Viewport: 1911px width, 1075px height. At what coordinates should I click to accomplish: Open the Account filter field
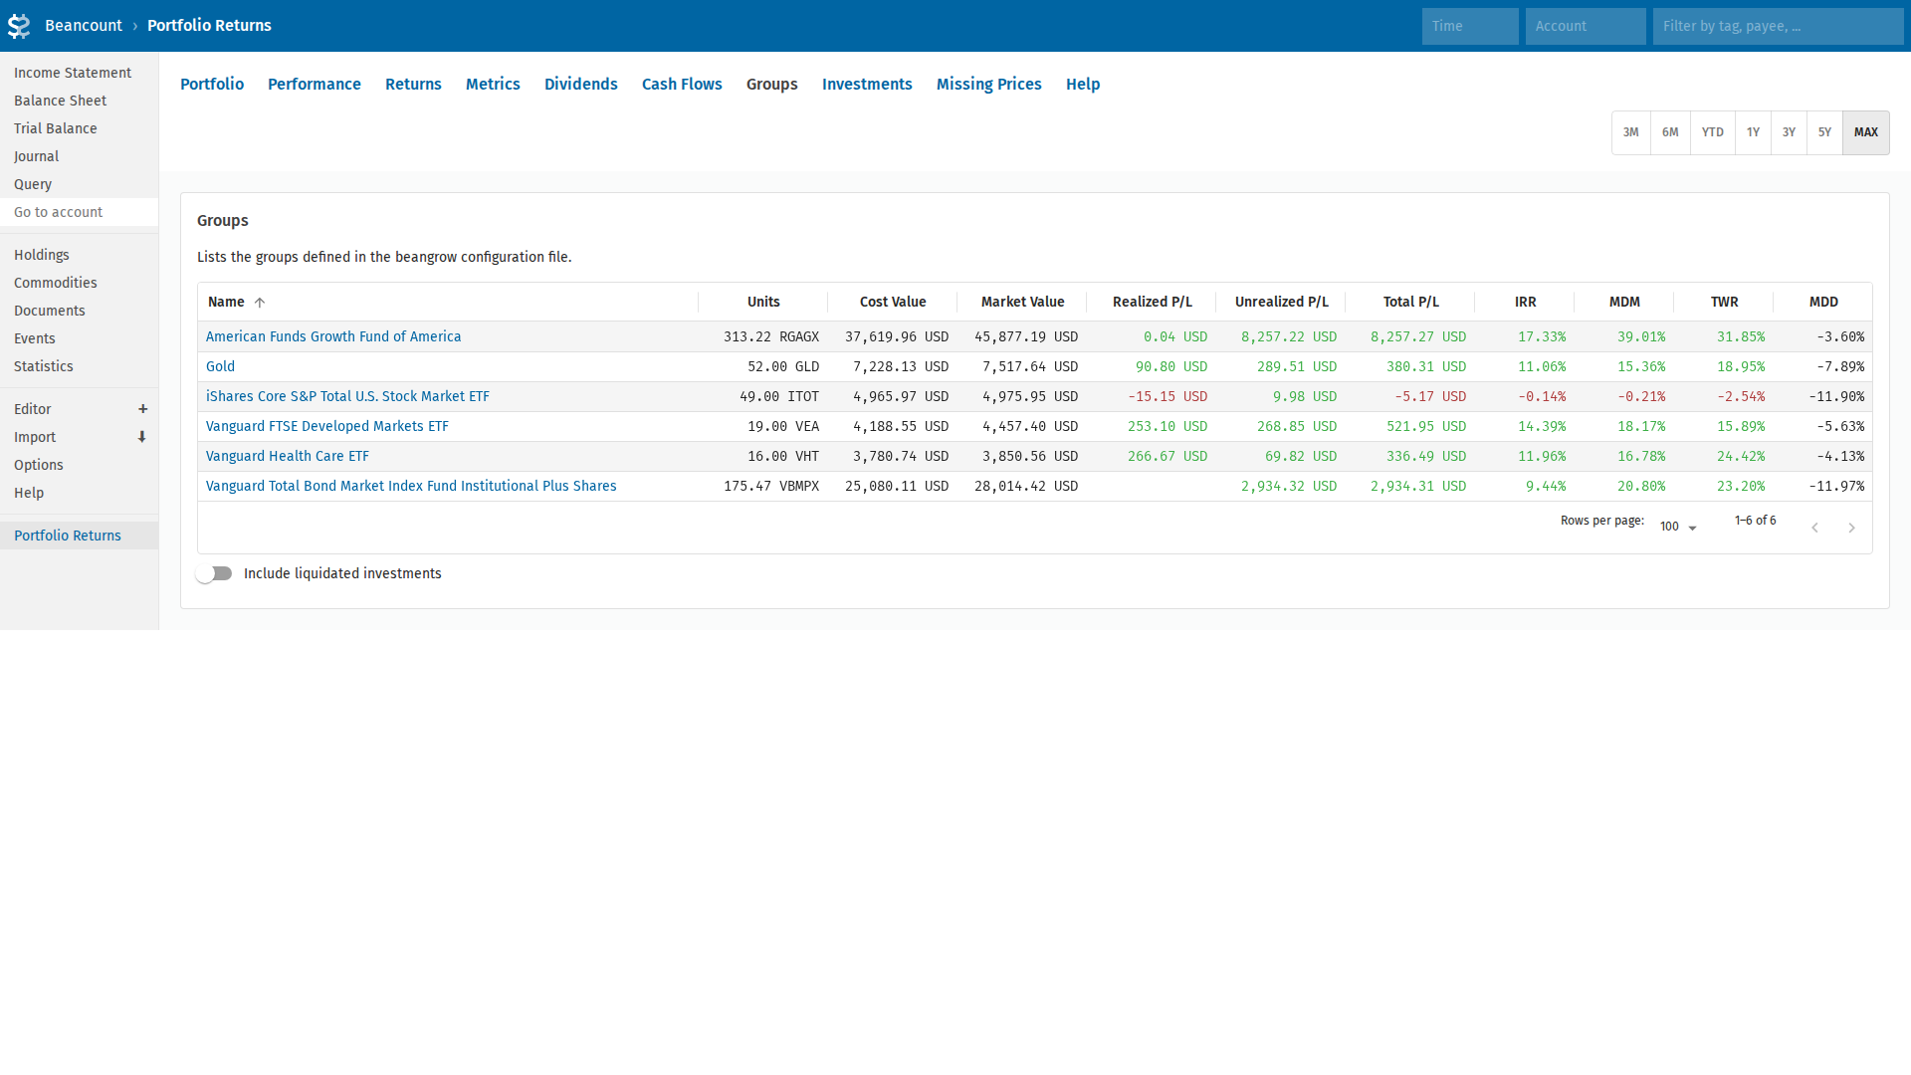(1585, 26)
